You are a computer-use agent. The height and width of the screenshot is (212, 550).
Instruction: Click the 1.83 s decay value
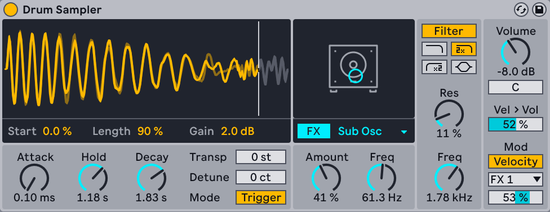151,197
